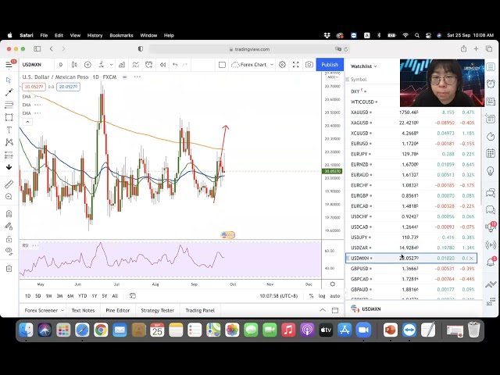Toggle the log scale option
This screenshot has height=375, width=500.
pyautogui.click(x=322, y=296)
